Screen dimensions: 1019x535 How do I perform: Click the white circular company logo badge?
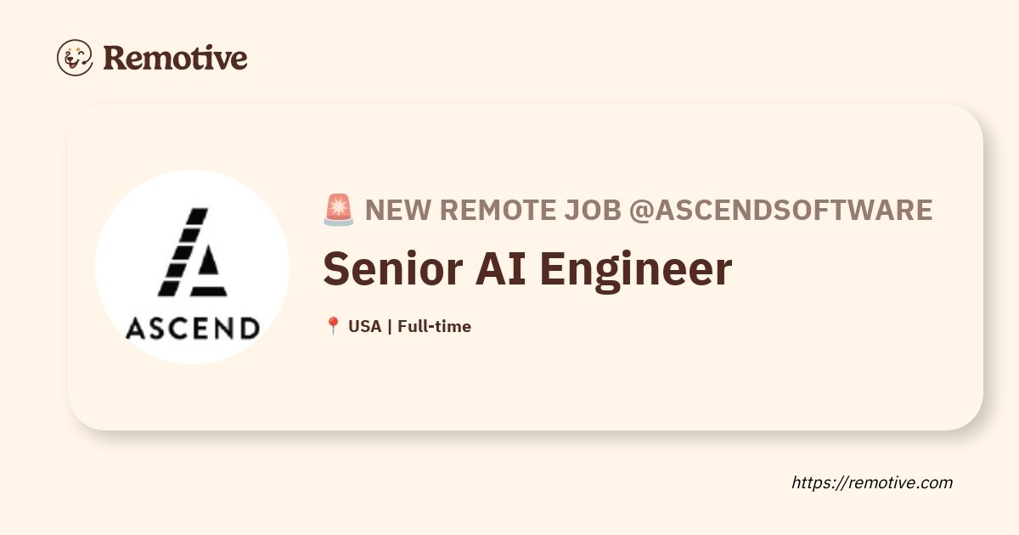coord(193,267)
